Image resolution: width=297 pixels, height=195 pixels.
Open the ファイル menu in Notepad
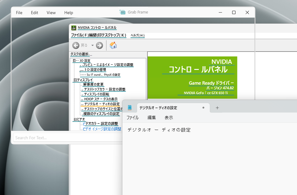coord(132,118)
